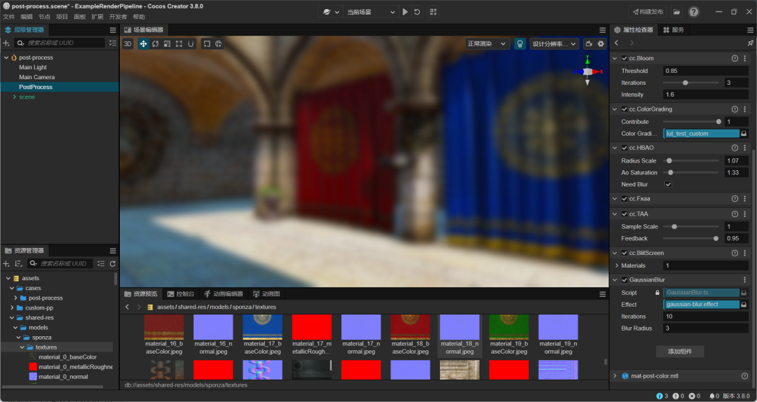Switch to the 服务 services tab
The height and width of the screenshot is (402, 757).
pos(674,30)
